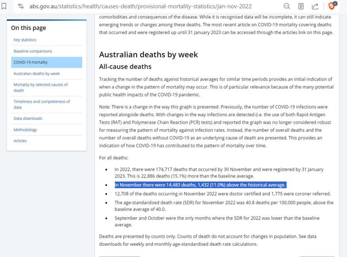Jump to Baseline comparisons section
The height and width of the screenshot is (257, 347).
(33, 51)
